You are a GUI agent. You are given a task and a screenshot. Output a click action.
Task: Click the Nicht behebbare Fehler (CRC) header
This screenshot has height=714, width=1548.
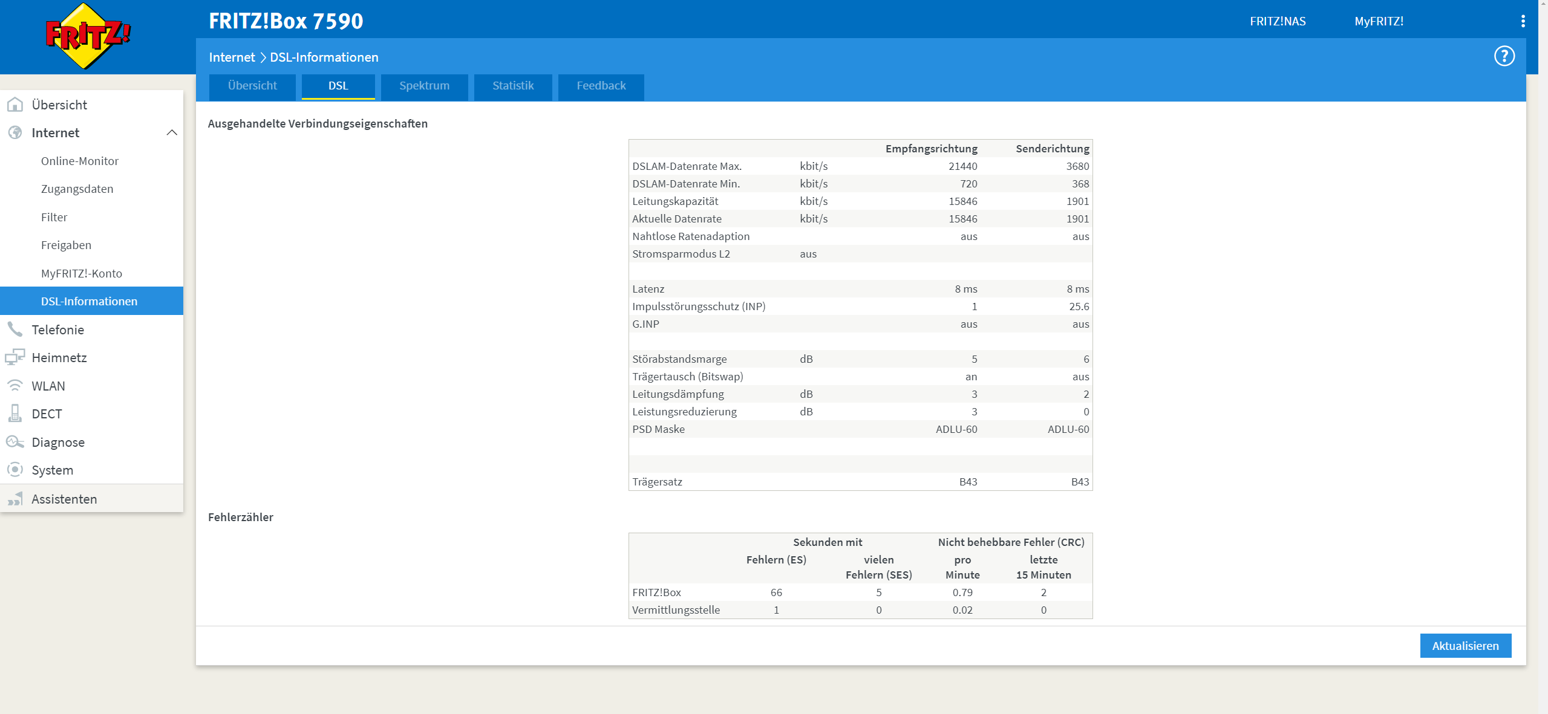pyautogui.click(x=1011, y=542)
